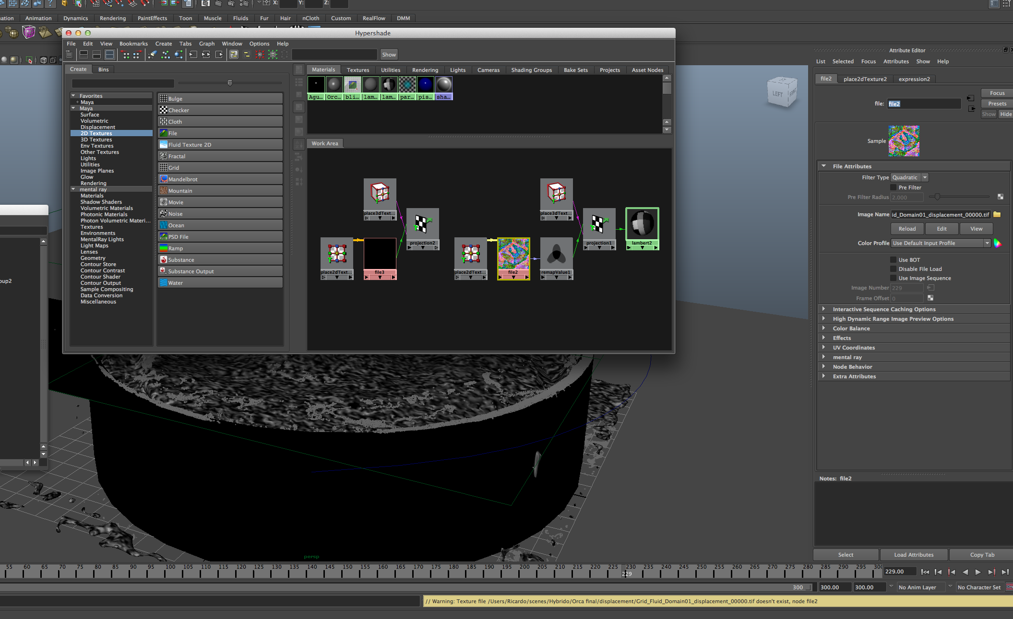Click the Load Attributes button
Screen dimensions: 1013x619
[x=914, y=555]
